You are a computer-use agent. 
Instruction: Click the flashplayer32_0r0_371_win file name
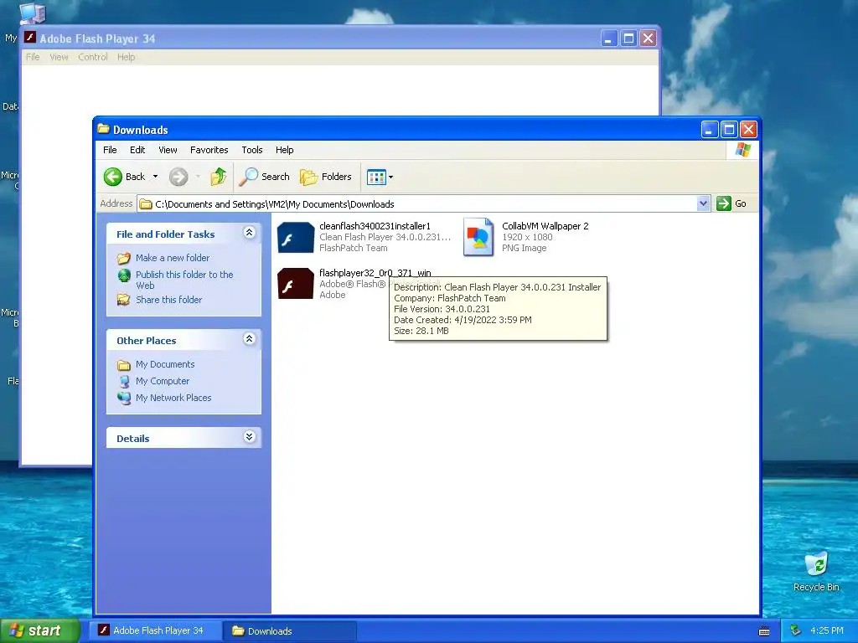[x=375, y=273]
